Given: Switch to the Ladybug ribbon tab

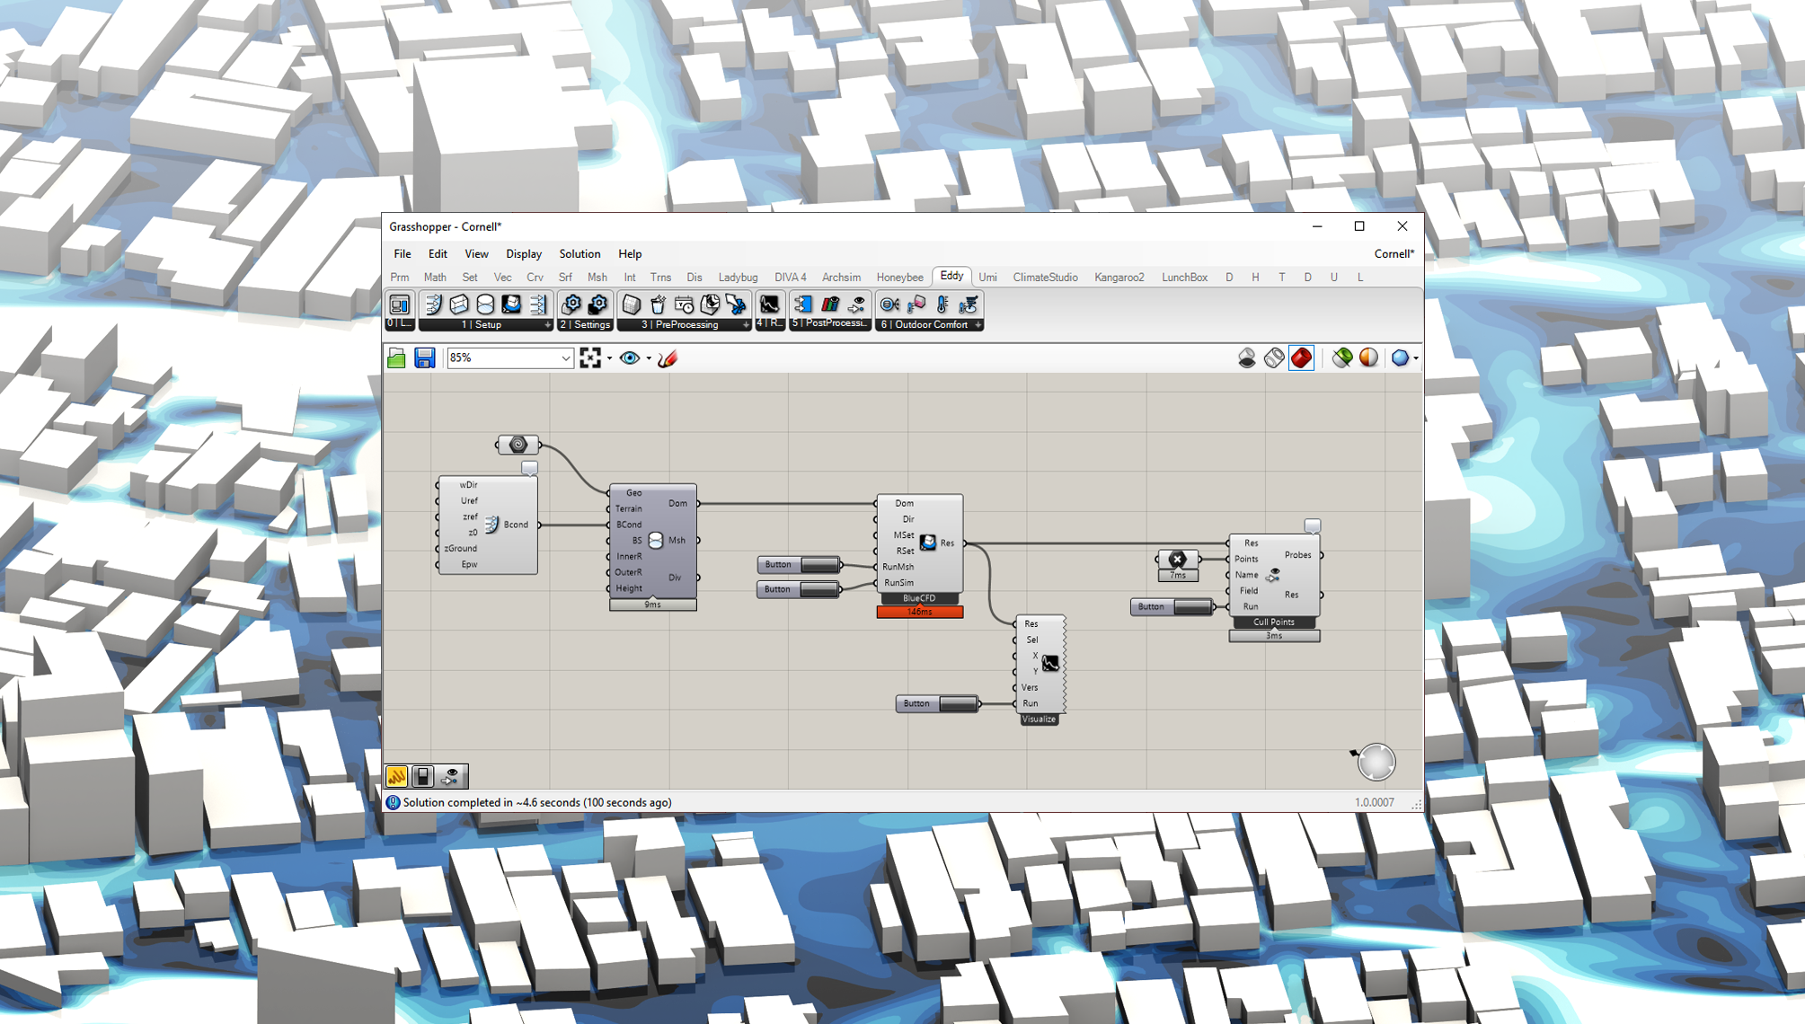Looking at the screenshot, I should click(x=739, y=277).
